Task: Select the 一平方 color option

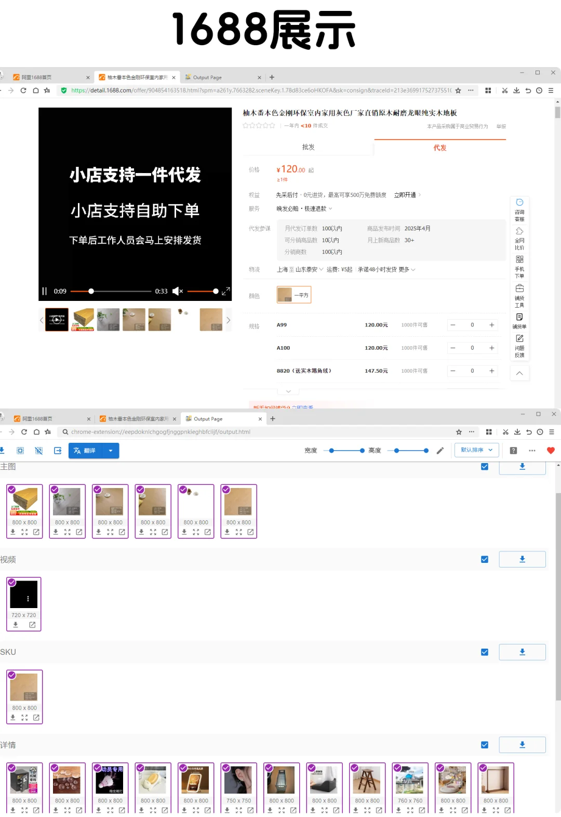Action: tap(294, 295)
